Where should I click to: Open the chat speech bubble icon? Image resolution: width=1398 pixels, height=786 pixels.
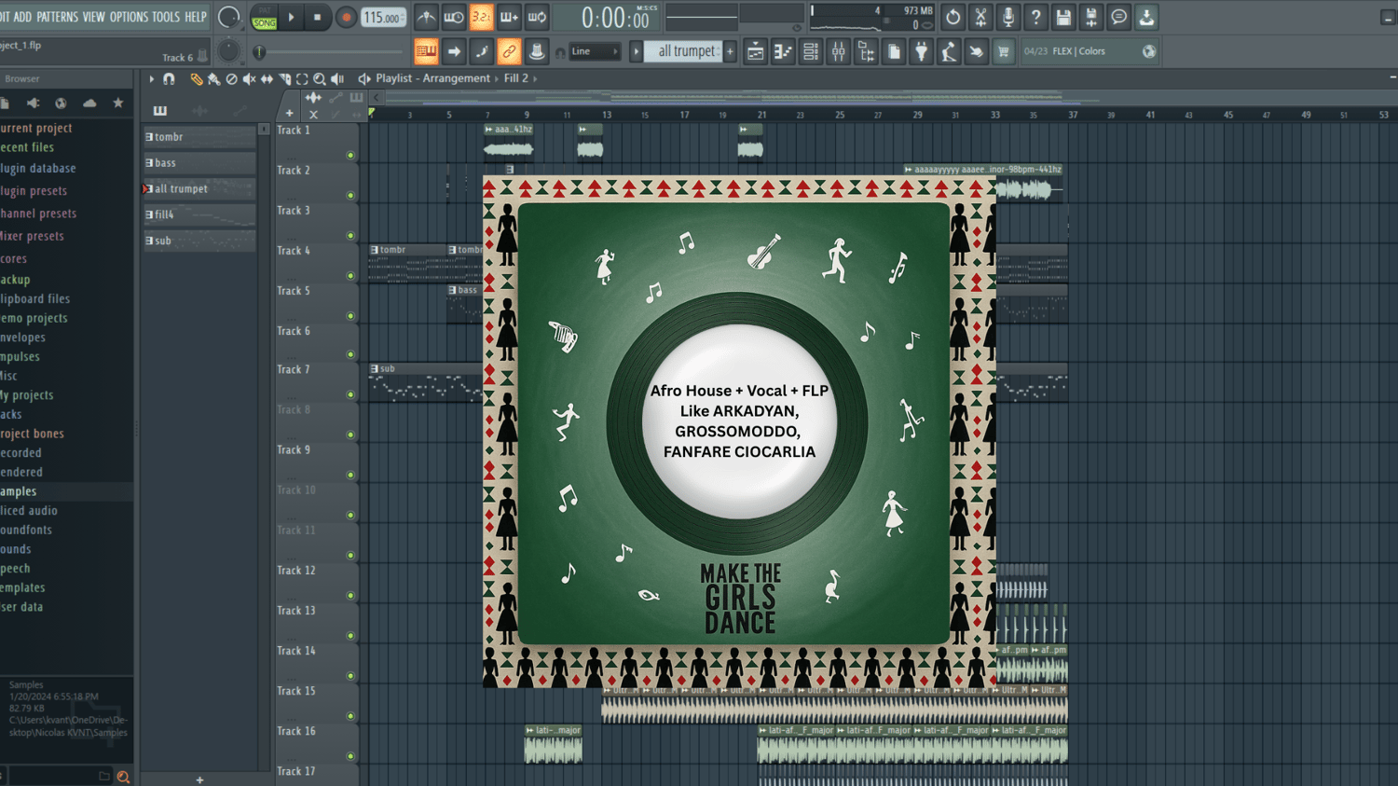point(1118,17)
